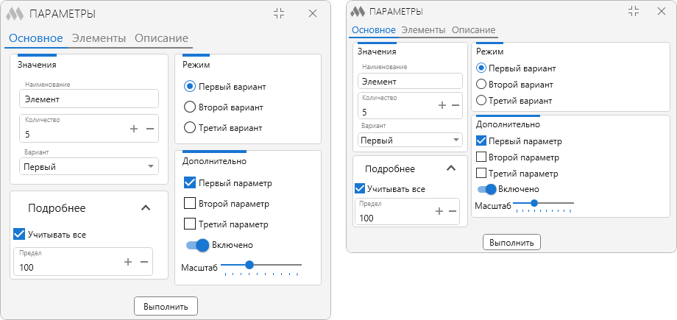Switch to Элементы tab in larger dialog

point(99,38)
